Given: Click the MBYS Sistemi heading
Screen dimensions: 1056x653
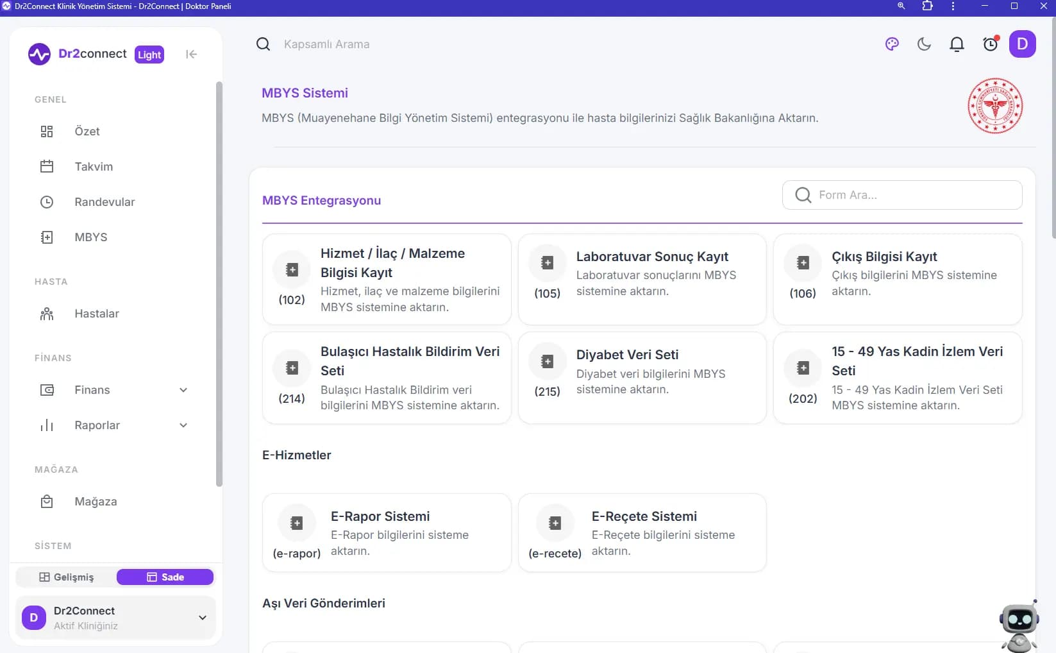Looking at the screenshot, I should tap(305, 93).
